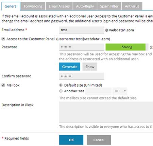Screen dimensions: 153x146
Task: Open the Spam Filter tab
Action: pyautogui.click(x=109, y=6)
